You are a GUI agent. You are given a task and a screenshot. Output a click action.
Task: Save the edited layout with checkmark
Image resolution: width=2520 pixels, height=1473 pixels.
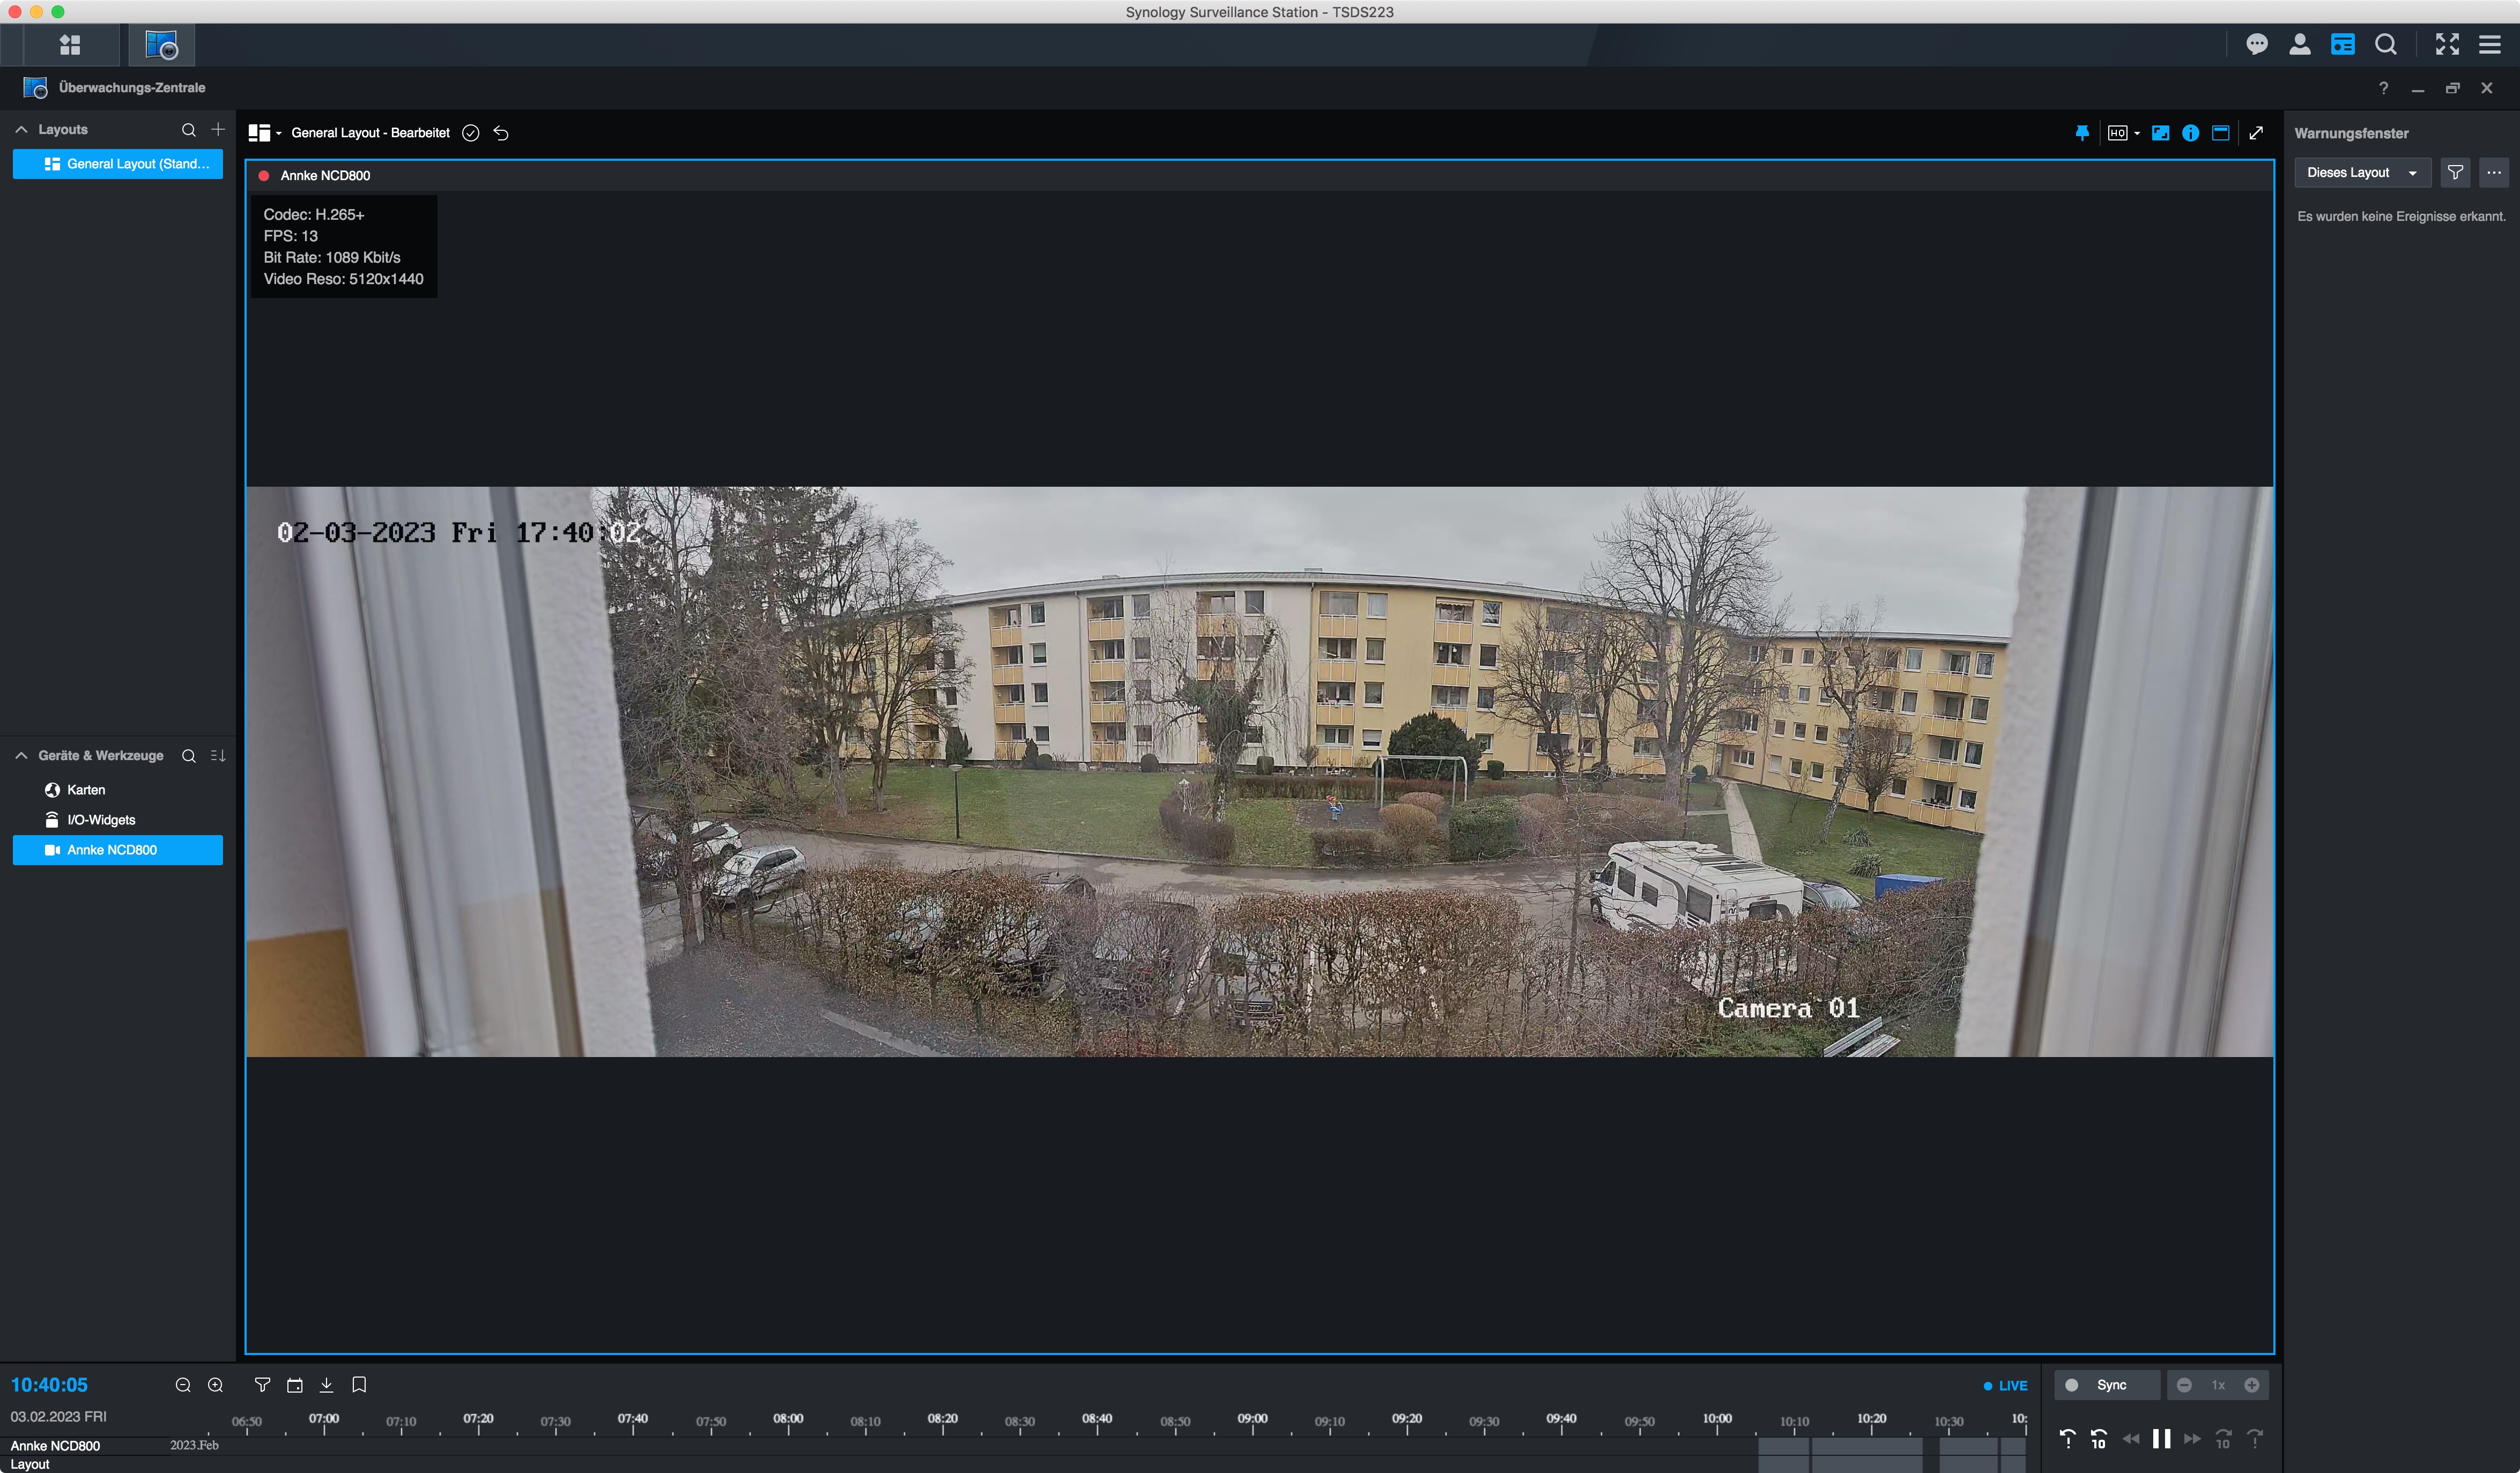(471, 133)
